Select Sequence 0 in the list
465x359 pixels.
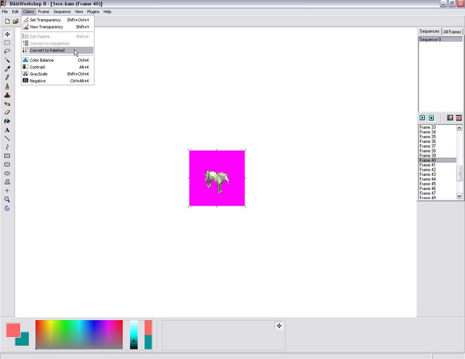click(x=440, y=39)
